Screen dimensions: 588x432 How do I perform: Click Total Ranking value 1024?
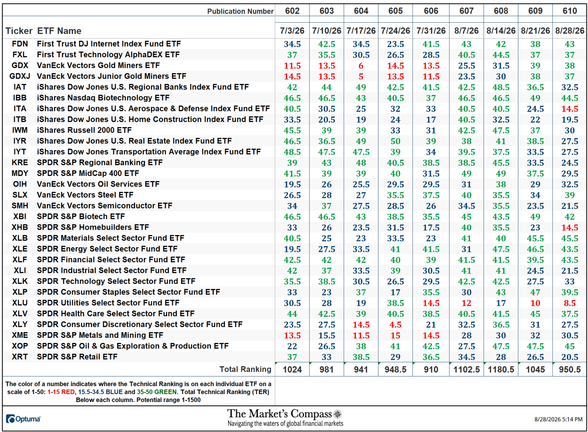point(292,370)
